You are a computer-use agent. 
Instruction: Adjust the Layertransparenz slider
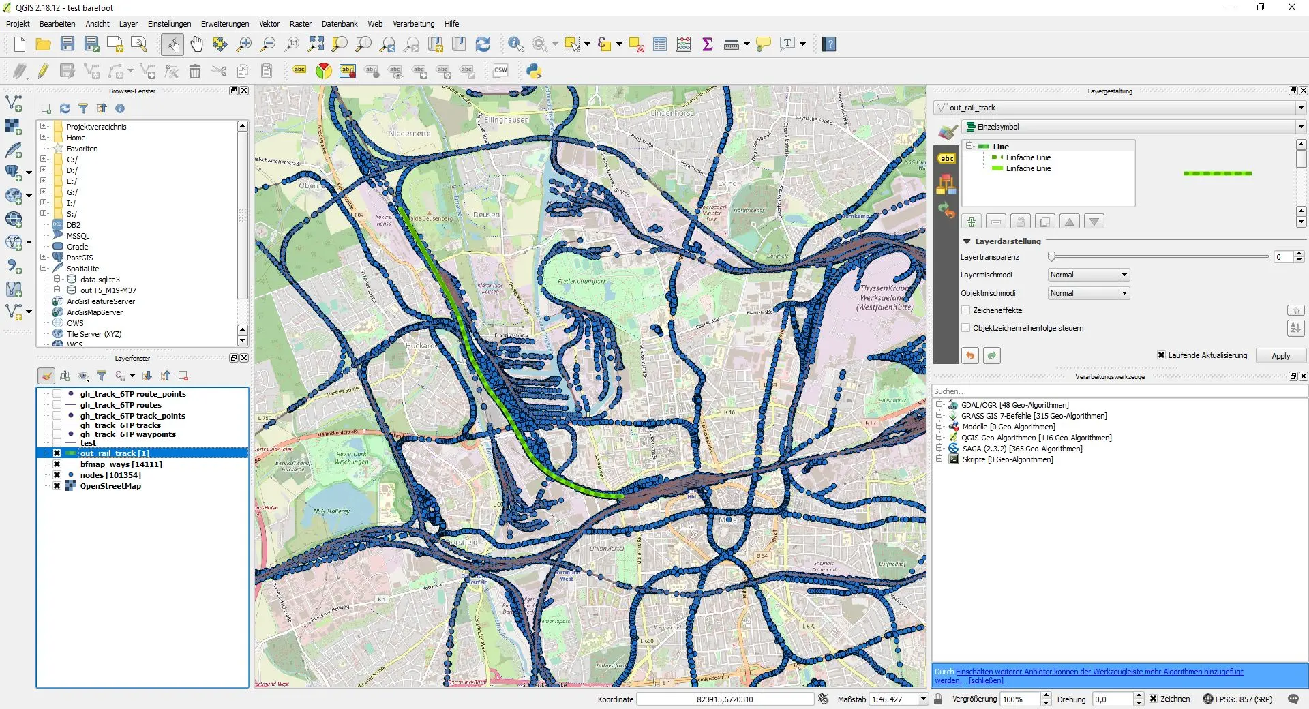coord(1052,256)
